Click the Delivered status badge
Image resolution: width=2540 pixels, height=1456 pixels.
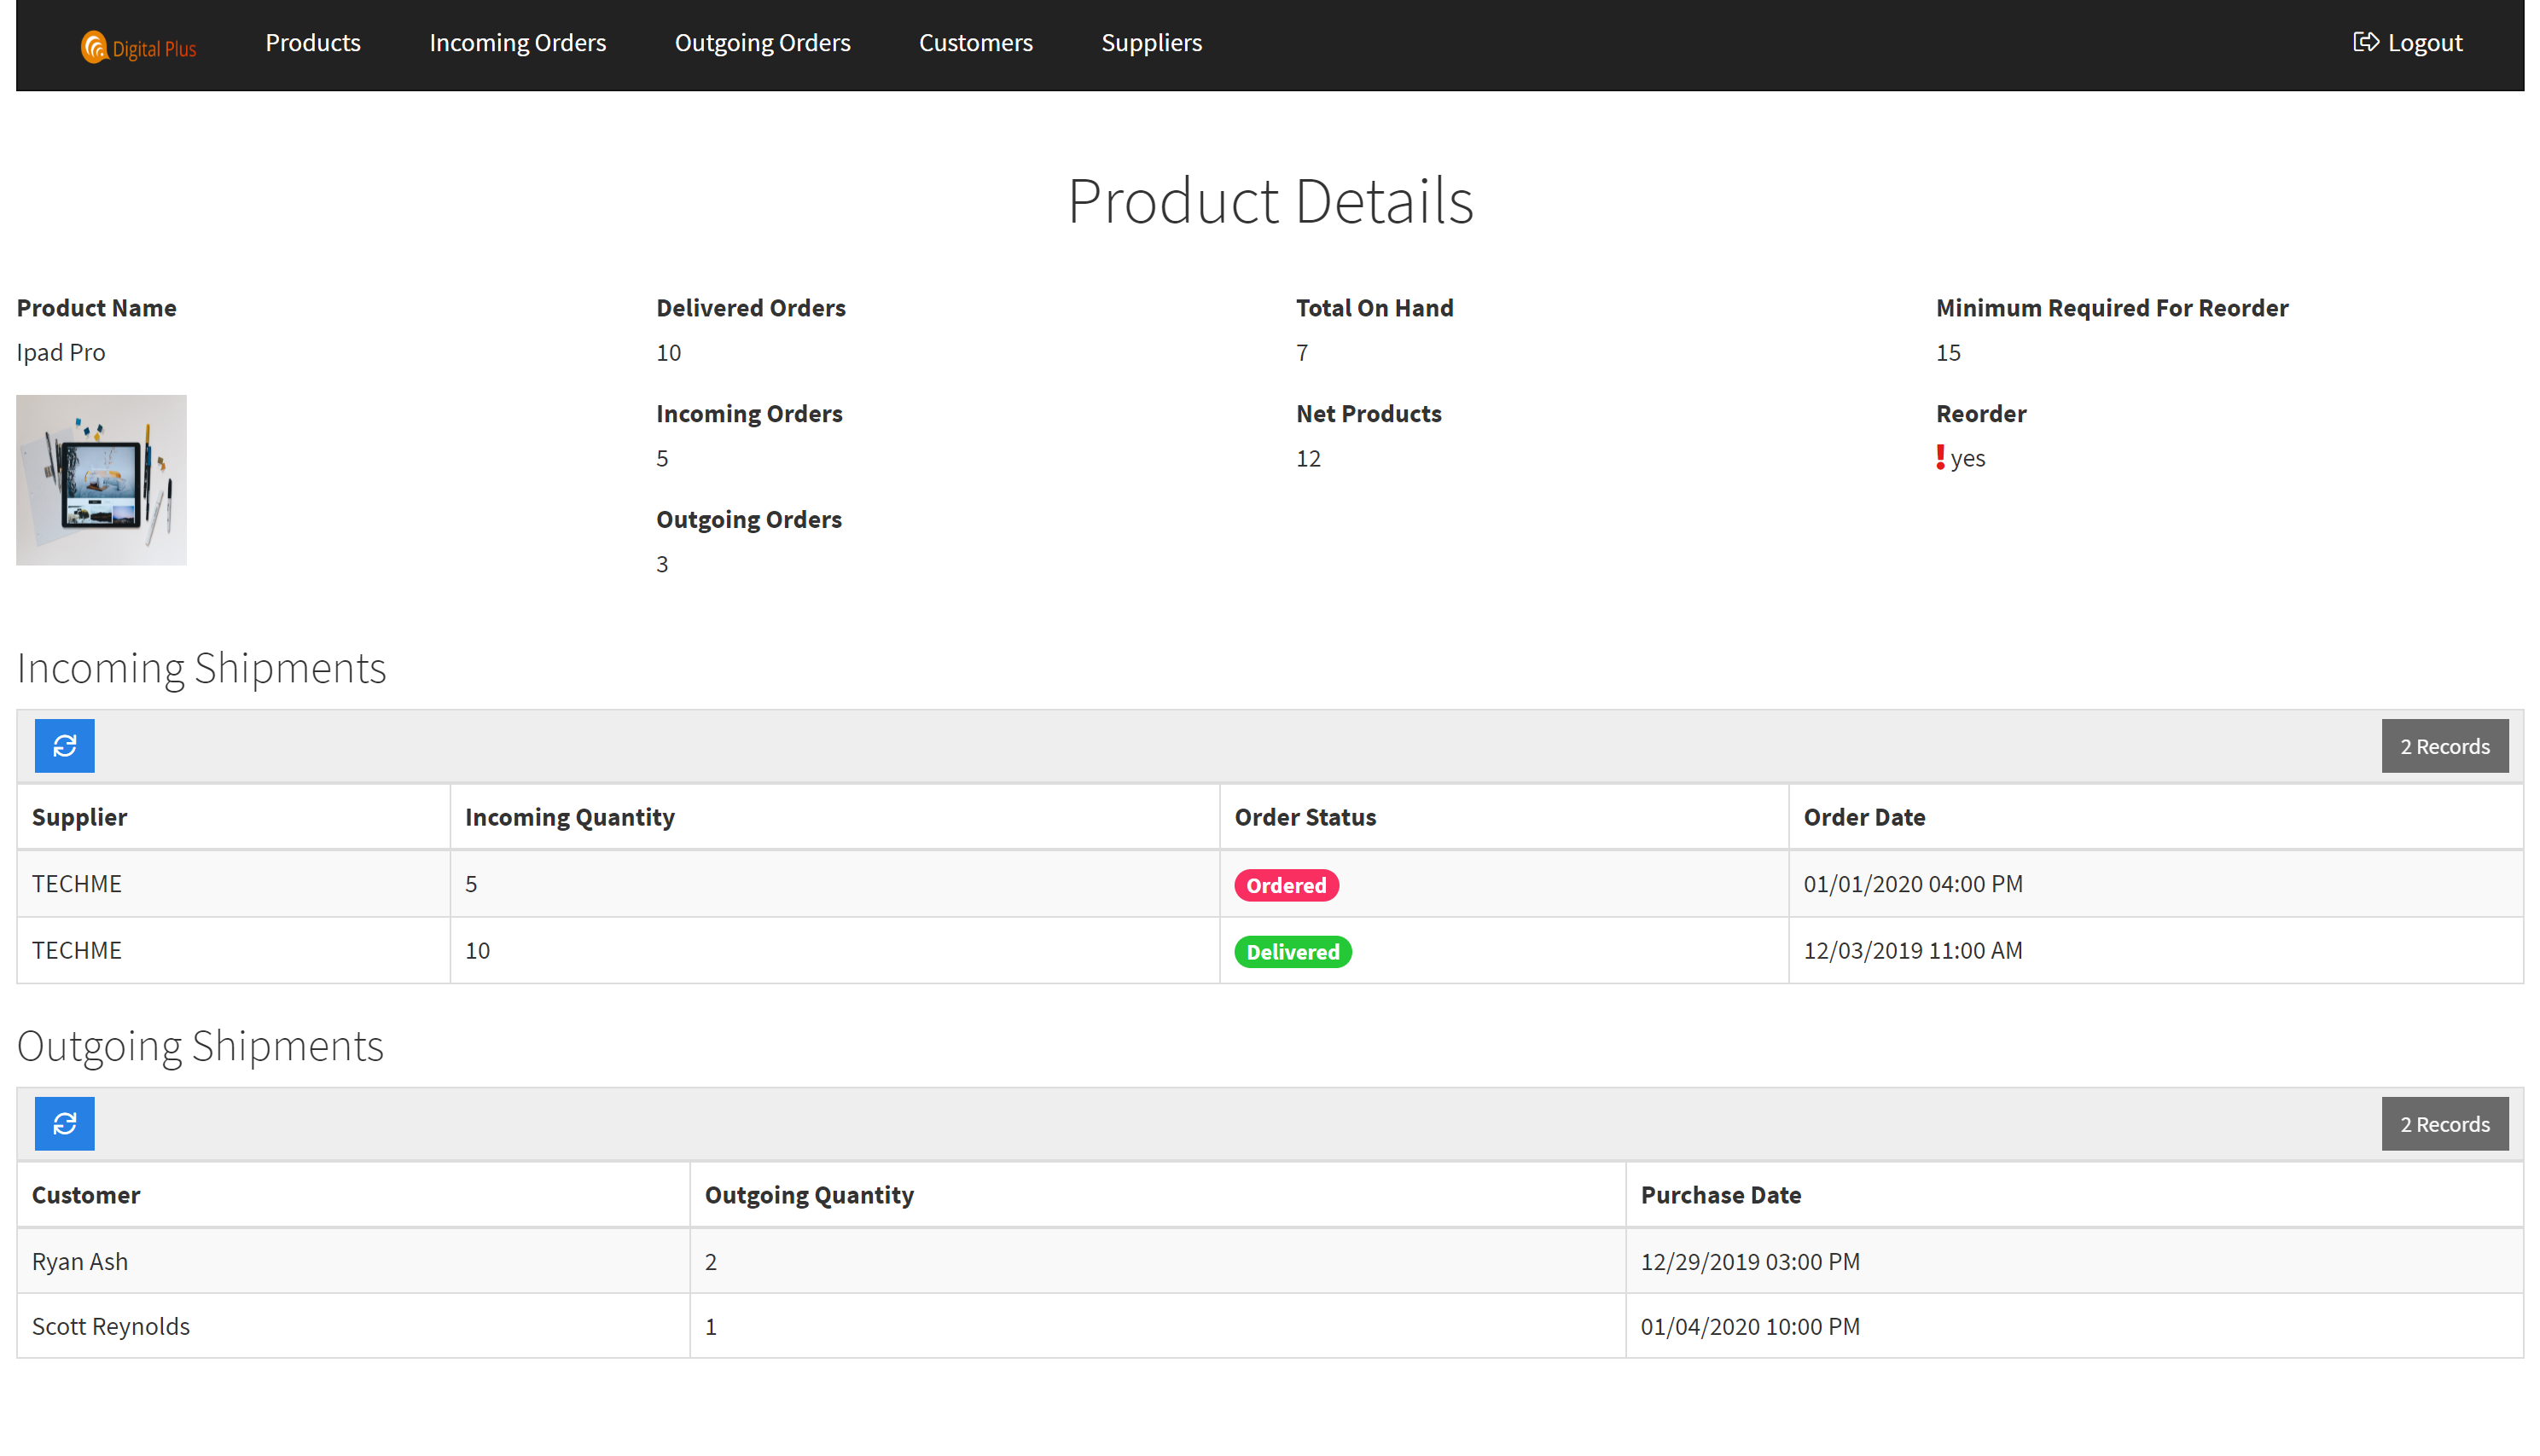click(x=1292, y=951)
